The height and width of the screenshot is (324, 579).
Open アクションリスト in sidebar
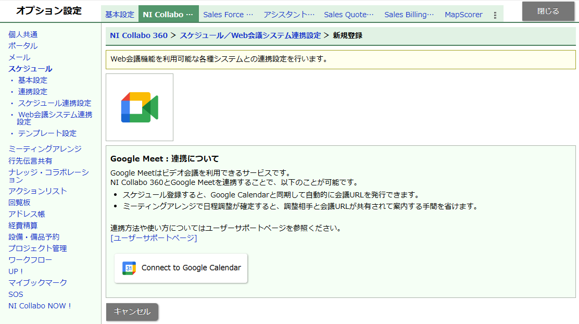tap(37, 191)
